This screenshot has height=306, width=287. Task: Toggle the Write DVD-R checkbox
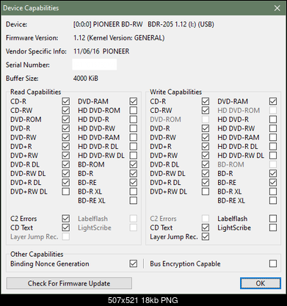206,128
